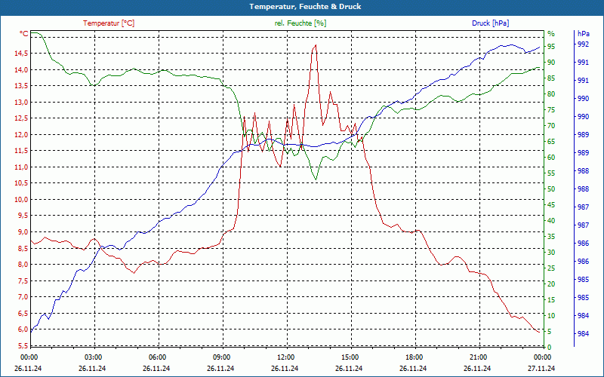Click the green "90" humidity axis value
Viewport: 604px width, 377px height.
pyautogui.click(x=551, y=63)
